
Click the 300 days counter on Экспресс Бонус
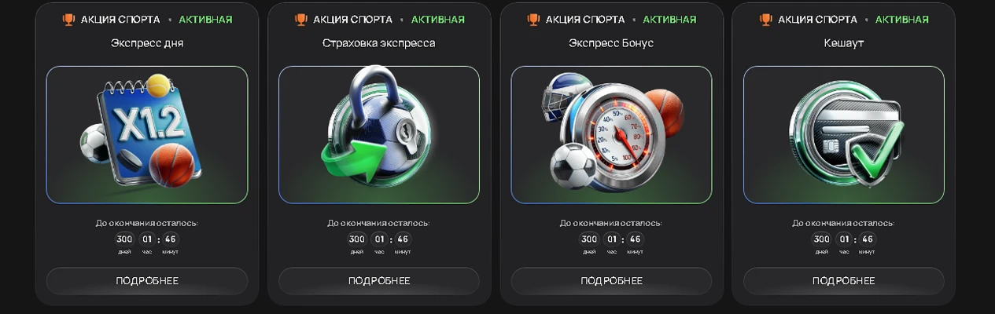point(589,239)
